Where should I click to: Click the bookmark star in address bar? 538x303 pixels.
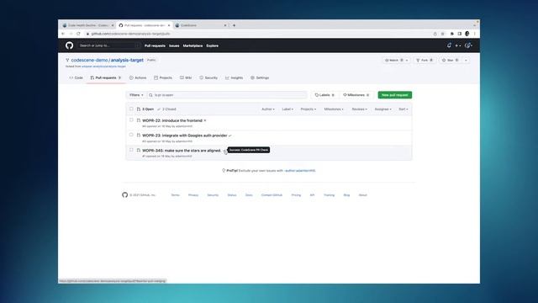click(443, 34)
